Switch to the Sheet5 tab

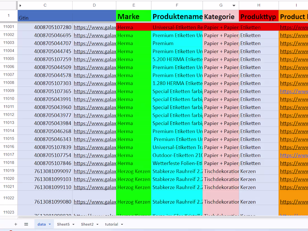[63, 224]
